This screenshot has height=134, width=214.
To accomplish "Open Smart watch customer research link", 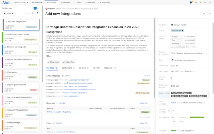I will [76, 86].
